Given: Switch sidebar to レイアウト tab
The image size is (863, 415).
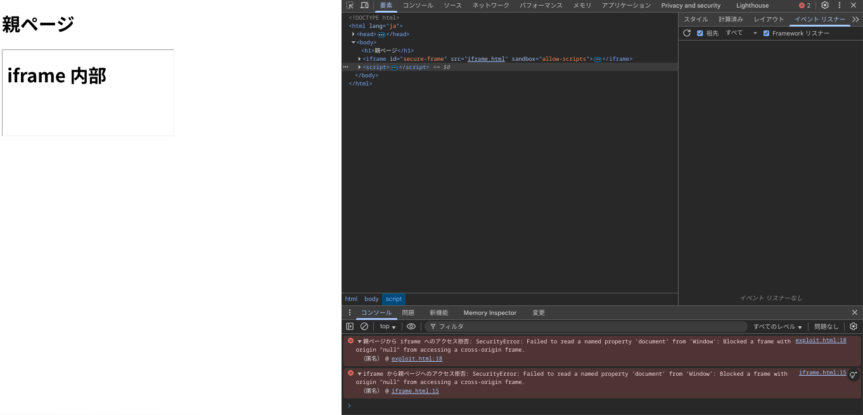Looking at the screenshot, I should pyautogui.click(x=769, y=20).
